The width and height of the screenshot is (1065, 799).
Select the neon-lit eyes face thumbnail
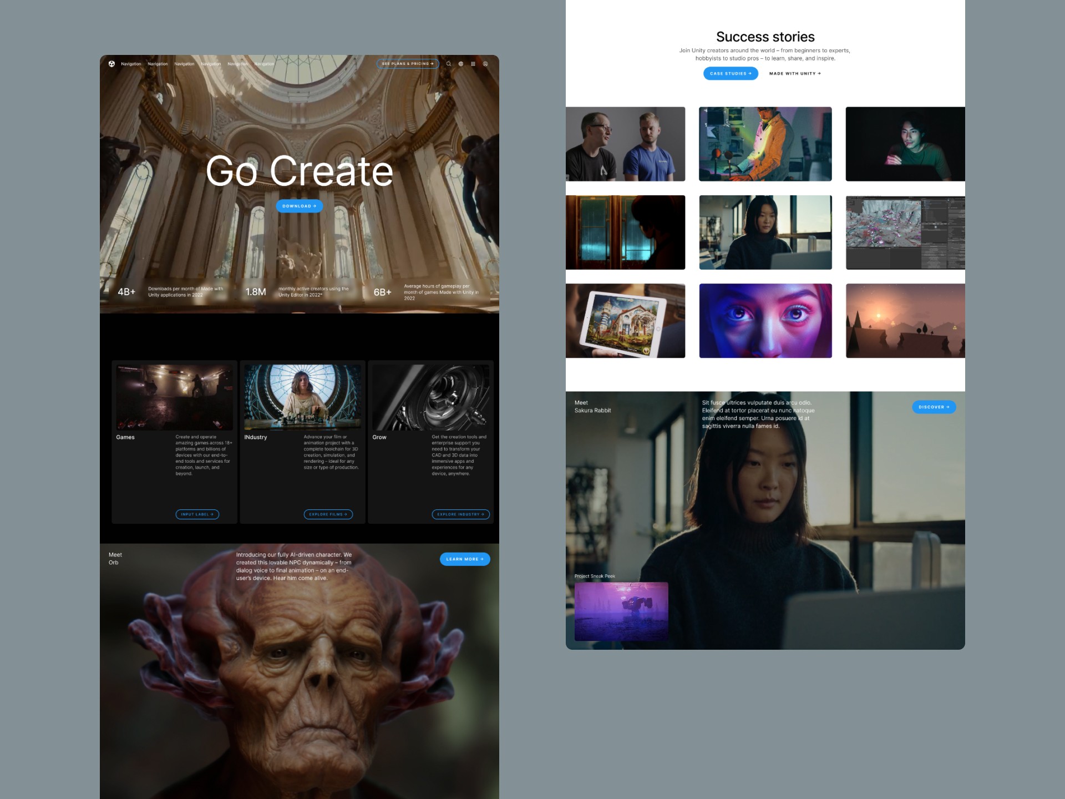pos(765,321)
